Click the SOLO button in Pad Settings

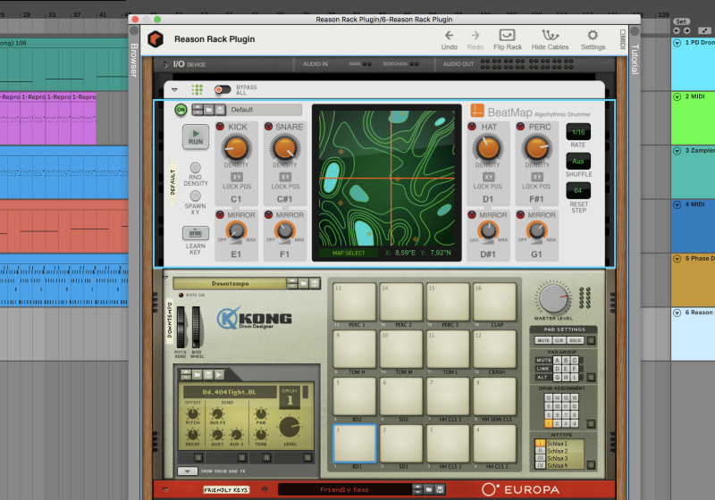(576, 340)
